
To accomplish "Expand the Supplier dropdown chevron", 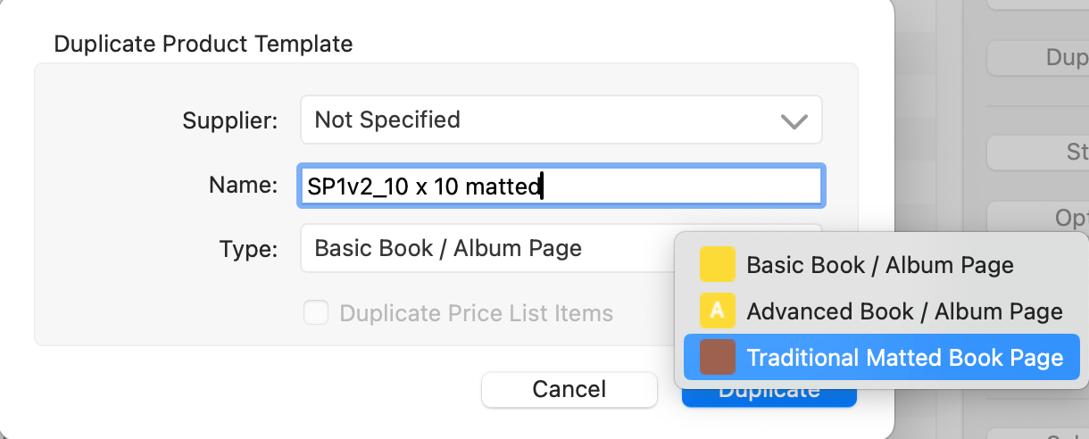I will coord(794,120).
